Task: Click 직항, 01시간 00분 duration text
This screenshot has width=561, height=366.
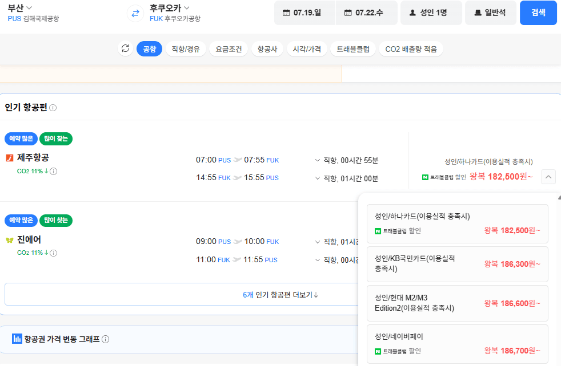Action: pos(351,178)
